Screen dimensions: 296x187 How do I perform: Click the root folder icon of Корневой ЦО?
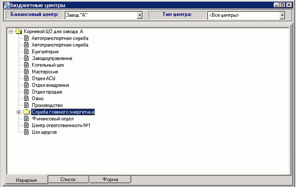click(x=18, y=31)
